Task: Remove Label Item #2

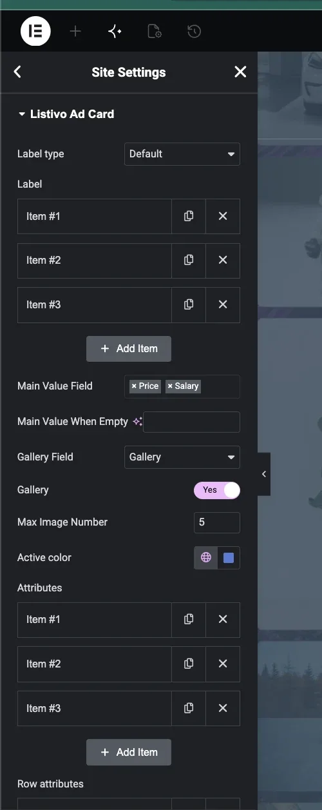Action: pos(223,260)
